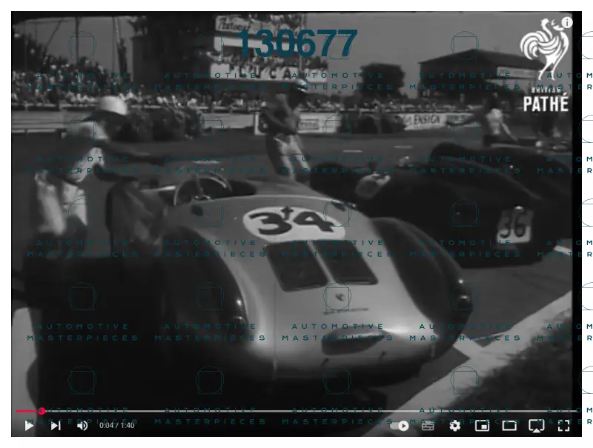Seek using the red progress bar handle
Screen dimensions: 593x448
[x=42, y=411]
